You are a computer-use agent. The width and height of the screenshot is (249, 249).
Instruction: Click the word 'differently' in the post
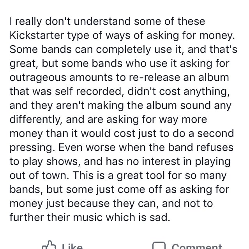pyautogui.click(x=35, y=119)
